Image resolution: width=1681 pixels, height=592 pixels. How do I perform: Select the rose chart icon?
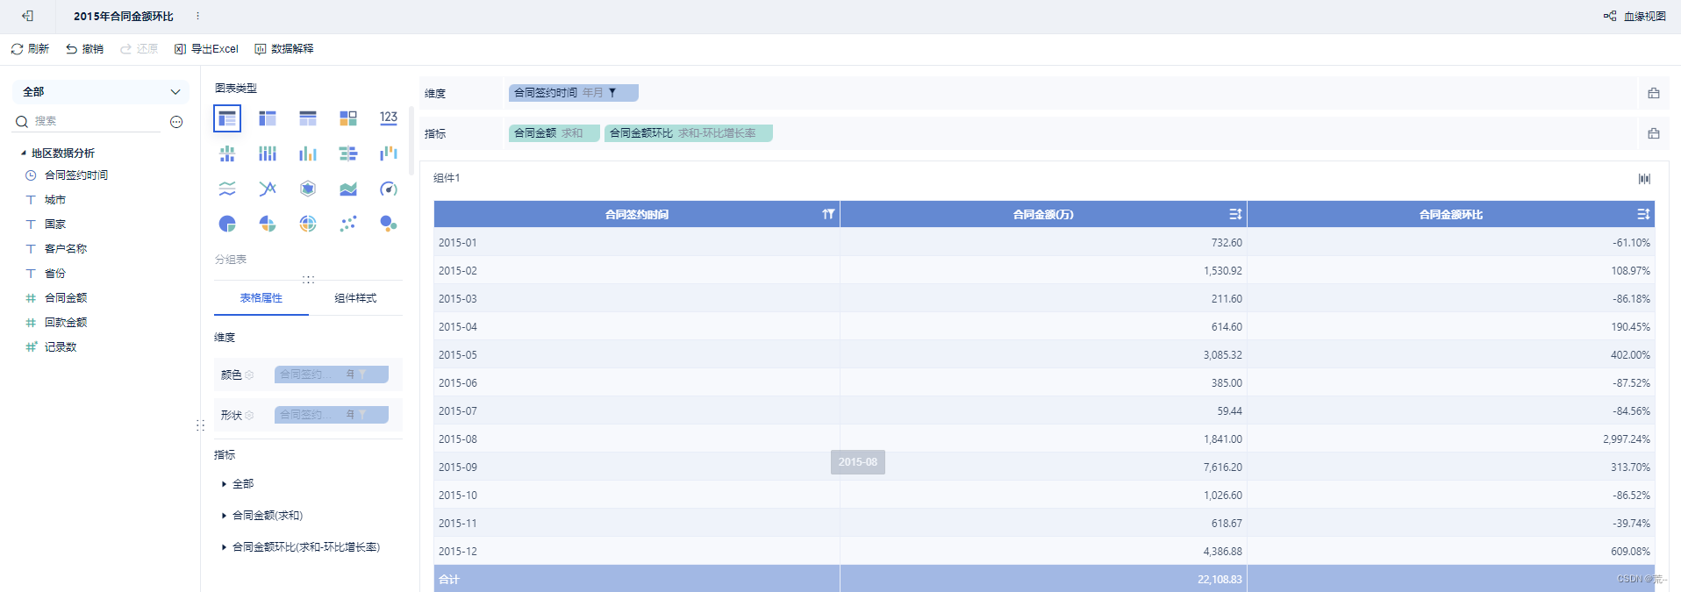268,224
